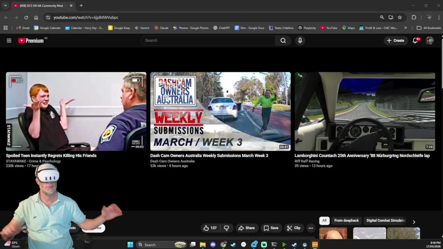This screenshot has height=249, width=443.
Task: Go back in browser history
Action: (x=6, y=17)
